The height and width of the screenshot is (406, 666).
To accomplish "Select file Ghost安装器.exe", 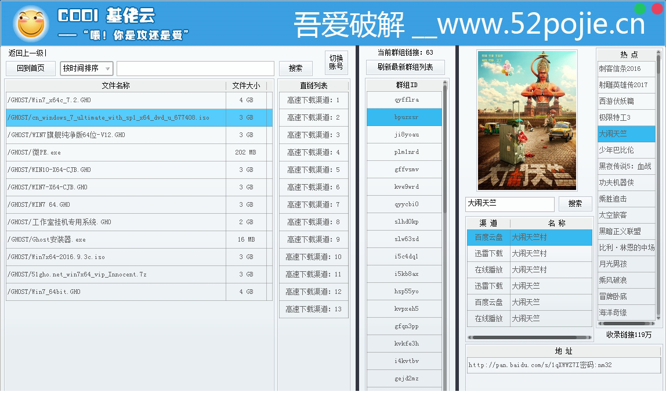I will pos(139,240).
